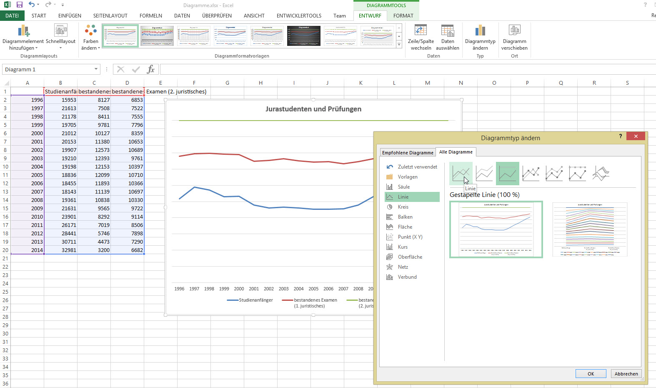The image size is (656, 388).
Task: Click the fx insert function icon
Action: [x=150, y=69]
